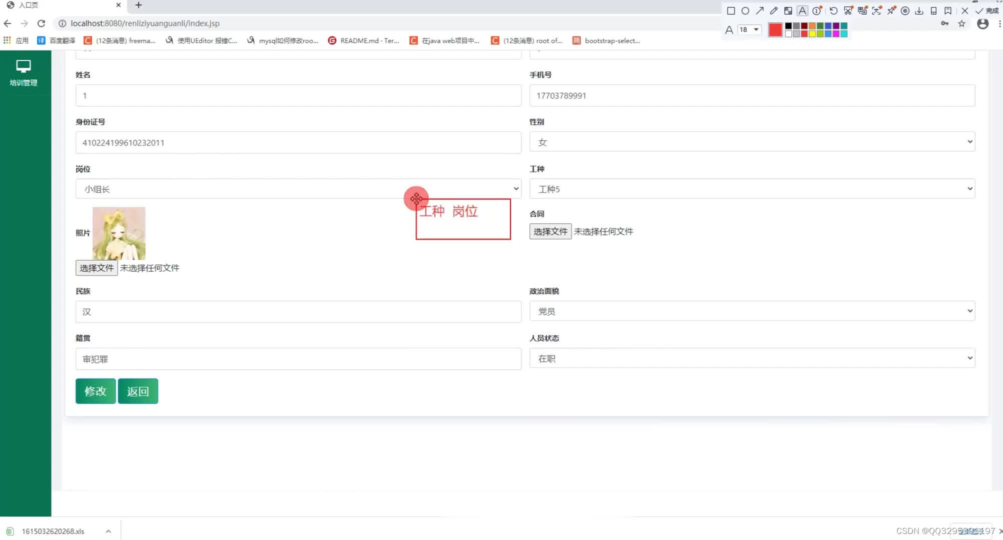Select the pencil drawing tool
Image resolution: width=1003 pixels, height=540 pixels.
pos(774,11)
